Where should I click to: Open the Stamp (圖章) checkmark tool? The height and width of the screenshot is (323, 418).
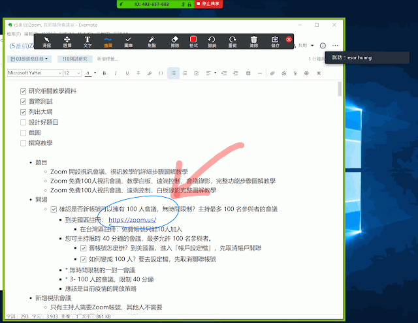click(x=129, y=42)
